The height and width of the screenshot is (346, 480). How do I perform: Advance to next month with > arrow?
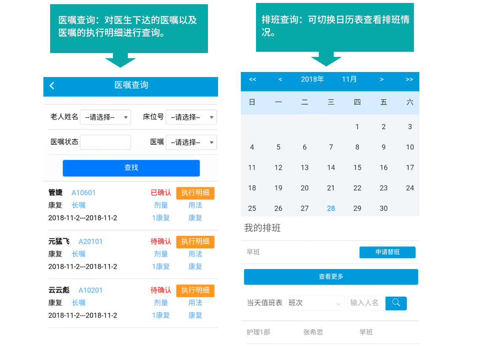click(381, 80)
